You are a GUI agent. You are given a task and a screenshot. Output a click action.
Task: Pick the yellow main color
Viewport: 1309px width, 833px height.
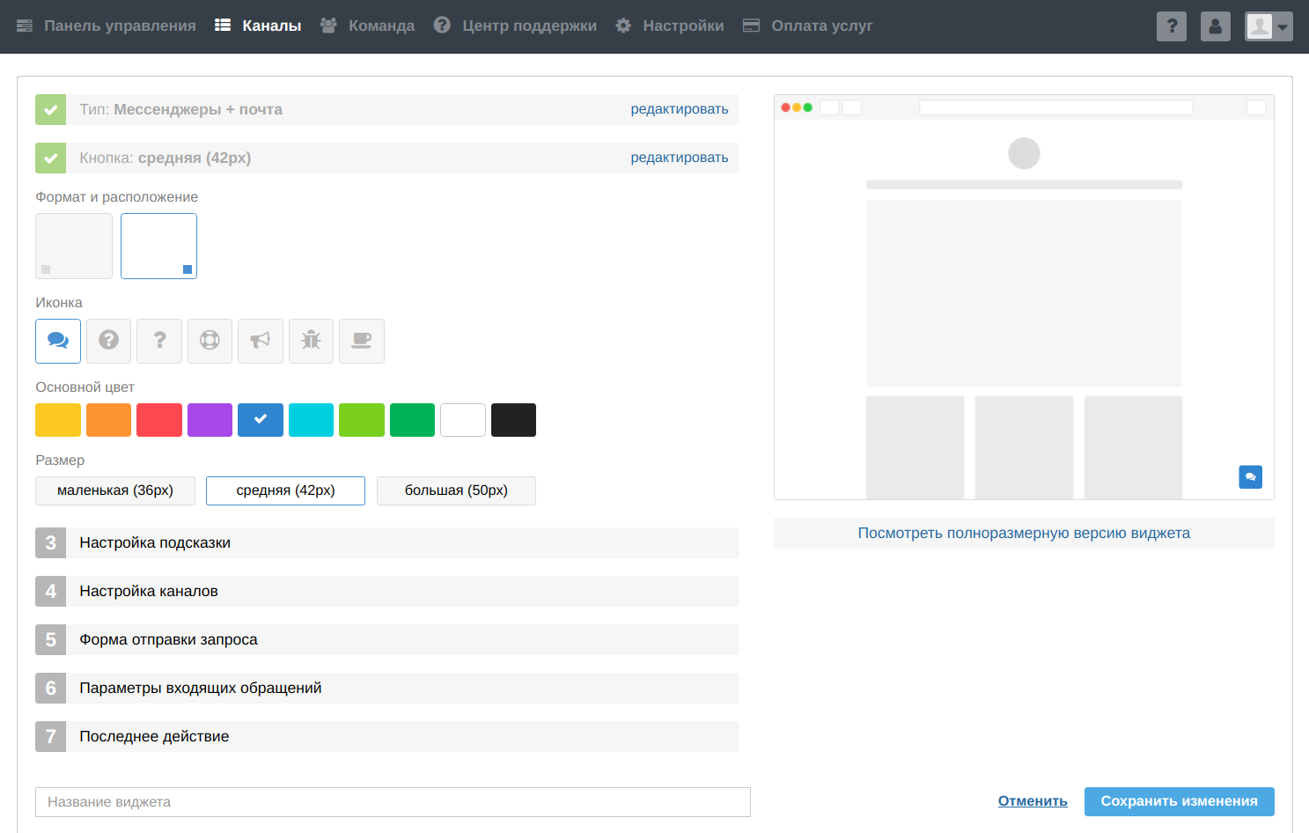click(58, 420)
